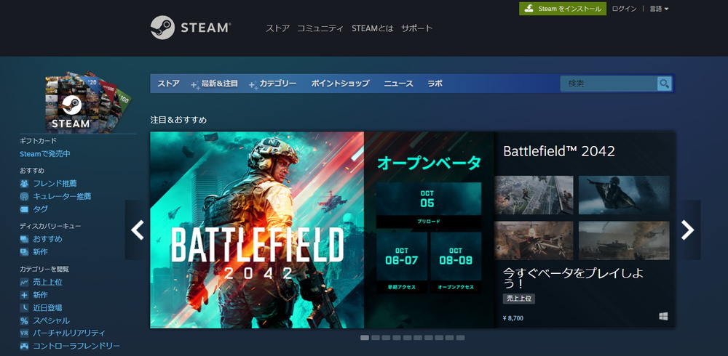View the top-left Battlefield screenshot thumbnail
728x356 pixels.
[534, 195]
